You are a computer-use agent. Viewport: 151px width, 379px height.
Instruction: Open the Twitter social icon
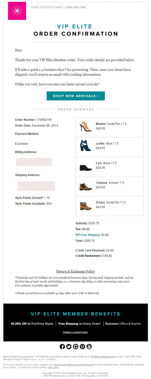pyautogui.click(x=69, y=346)
